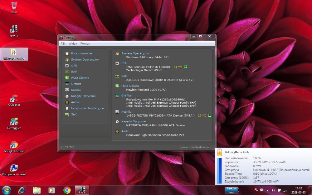312x195 pixels.
Task: Show hidden tray icons arrow
Action: [267, 190]
